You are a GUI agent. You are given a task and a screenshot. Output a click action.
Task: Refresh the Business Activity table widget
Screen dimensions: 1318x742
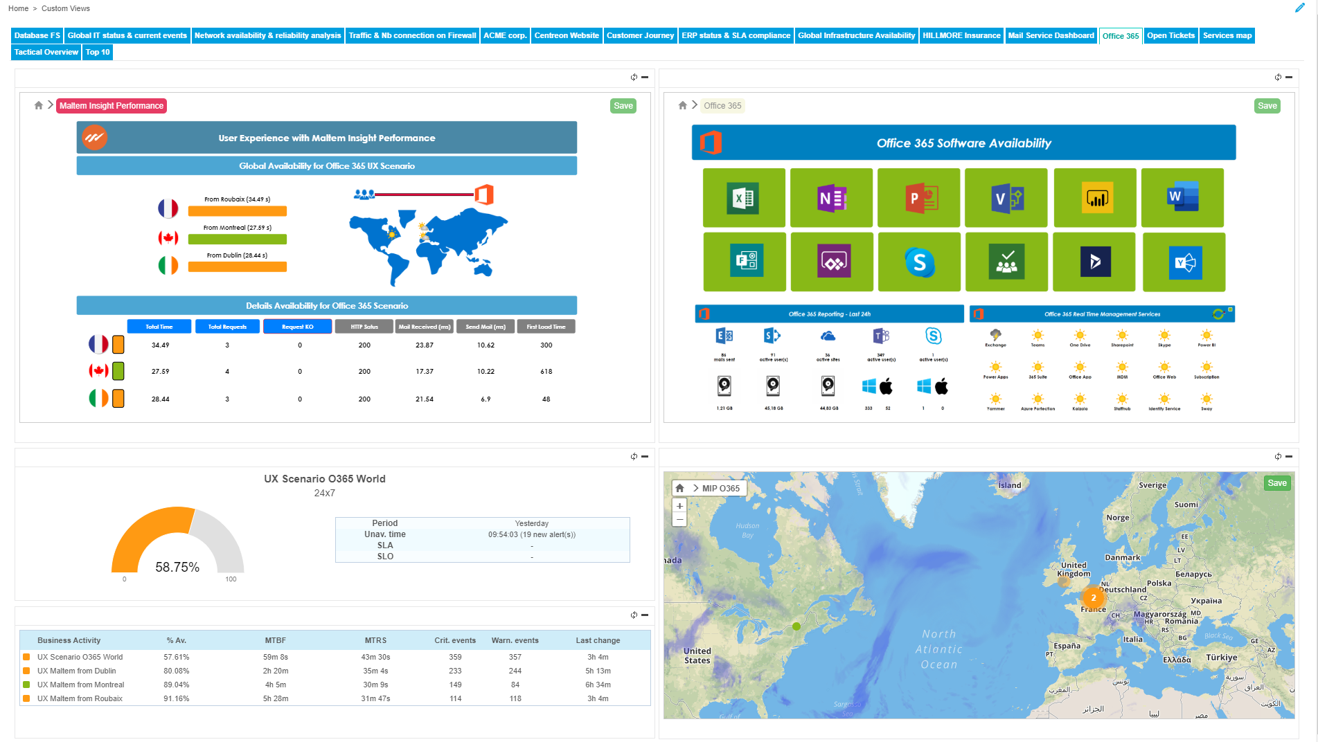634,615
